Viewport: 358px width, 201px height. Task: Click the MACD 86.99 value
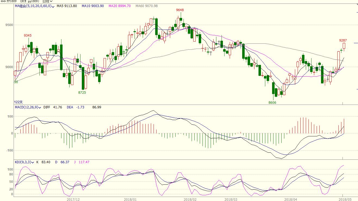click(97, 107)
